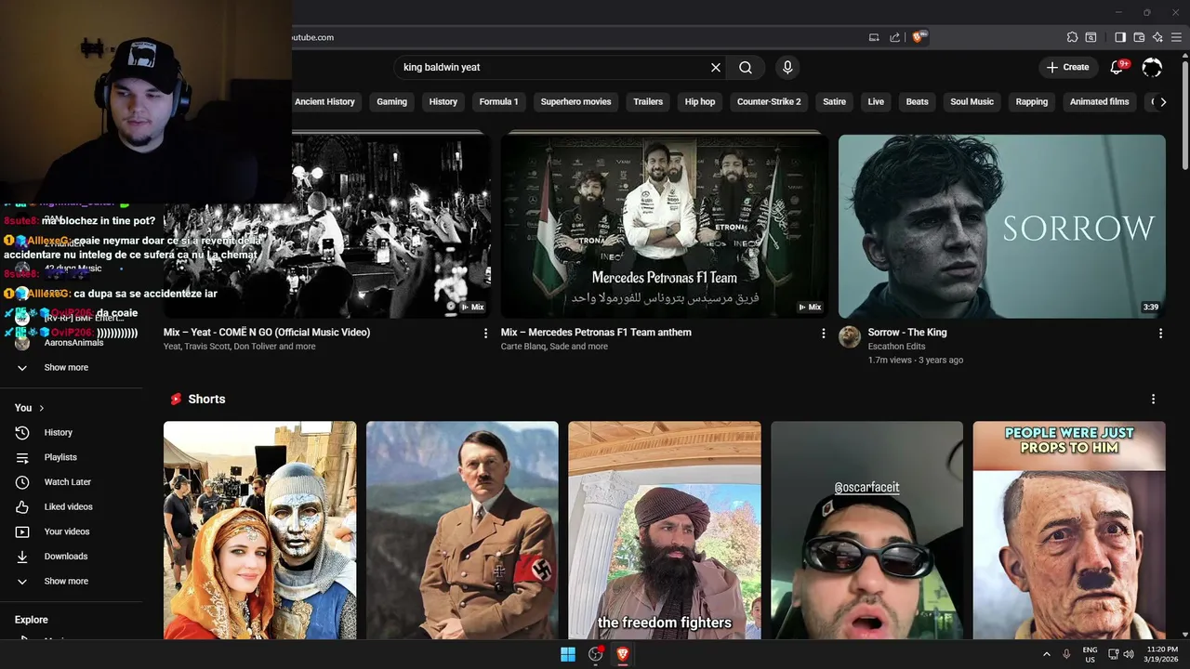
Task: Select the Counter-Strike 2 filter chip
Action: 769,102
